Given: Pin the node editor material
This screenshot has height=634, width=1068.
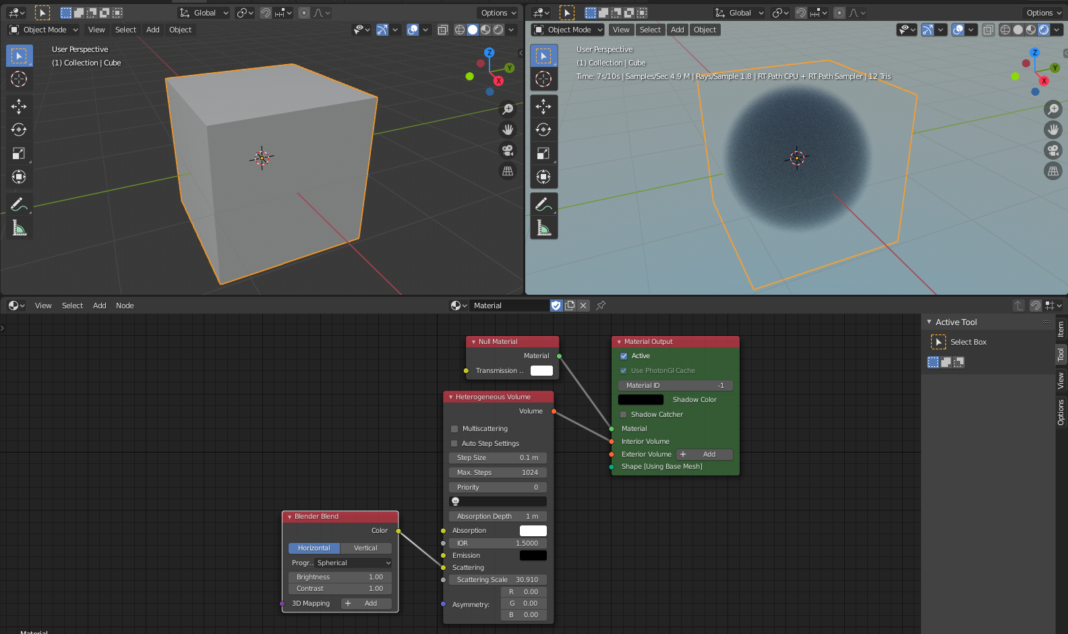Looking at the screenshot, I should tap(601, 306).
